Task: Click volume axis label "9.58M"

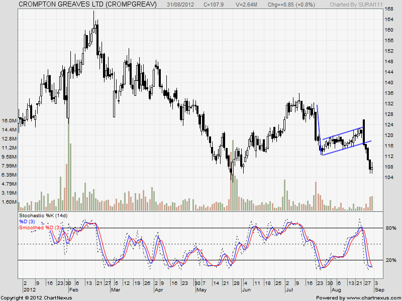Action: 9,157
